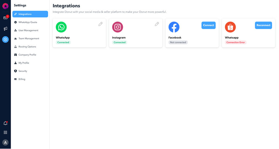279x149 pixels.
Task: Select the settings gear icon
Action: click(5, 40)
